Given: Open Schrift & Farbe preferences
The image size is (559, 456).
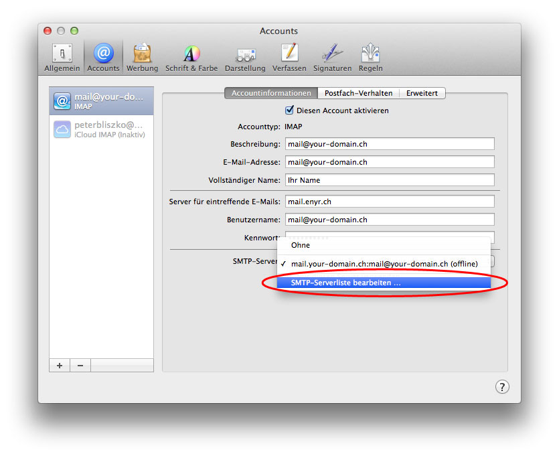Looking at the screenshot, I should [x=191, y=58].
